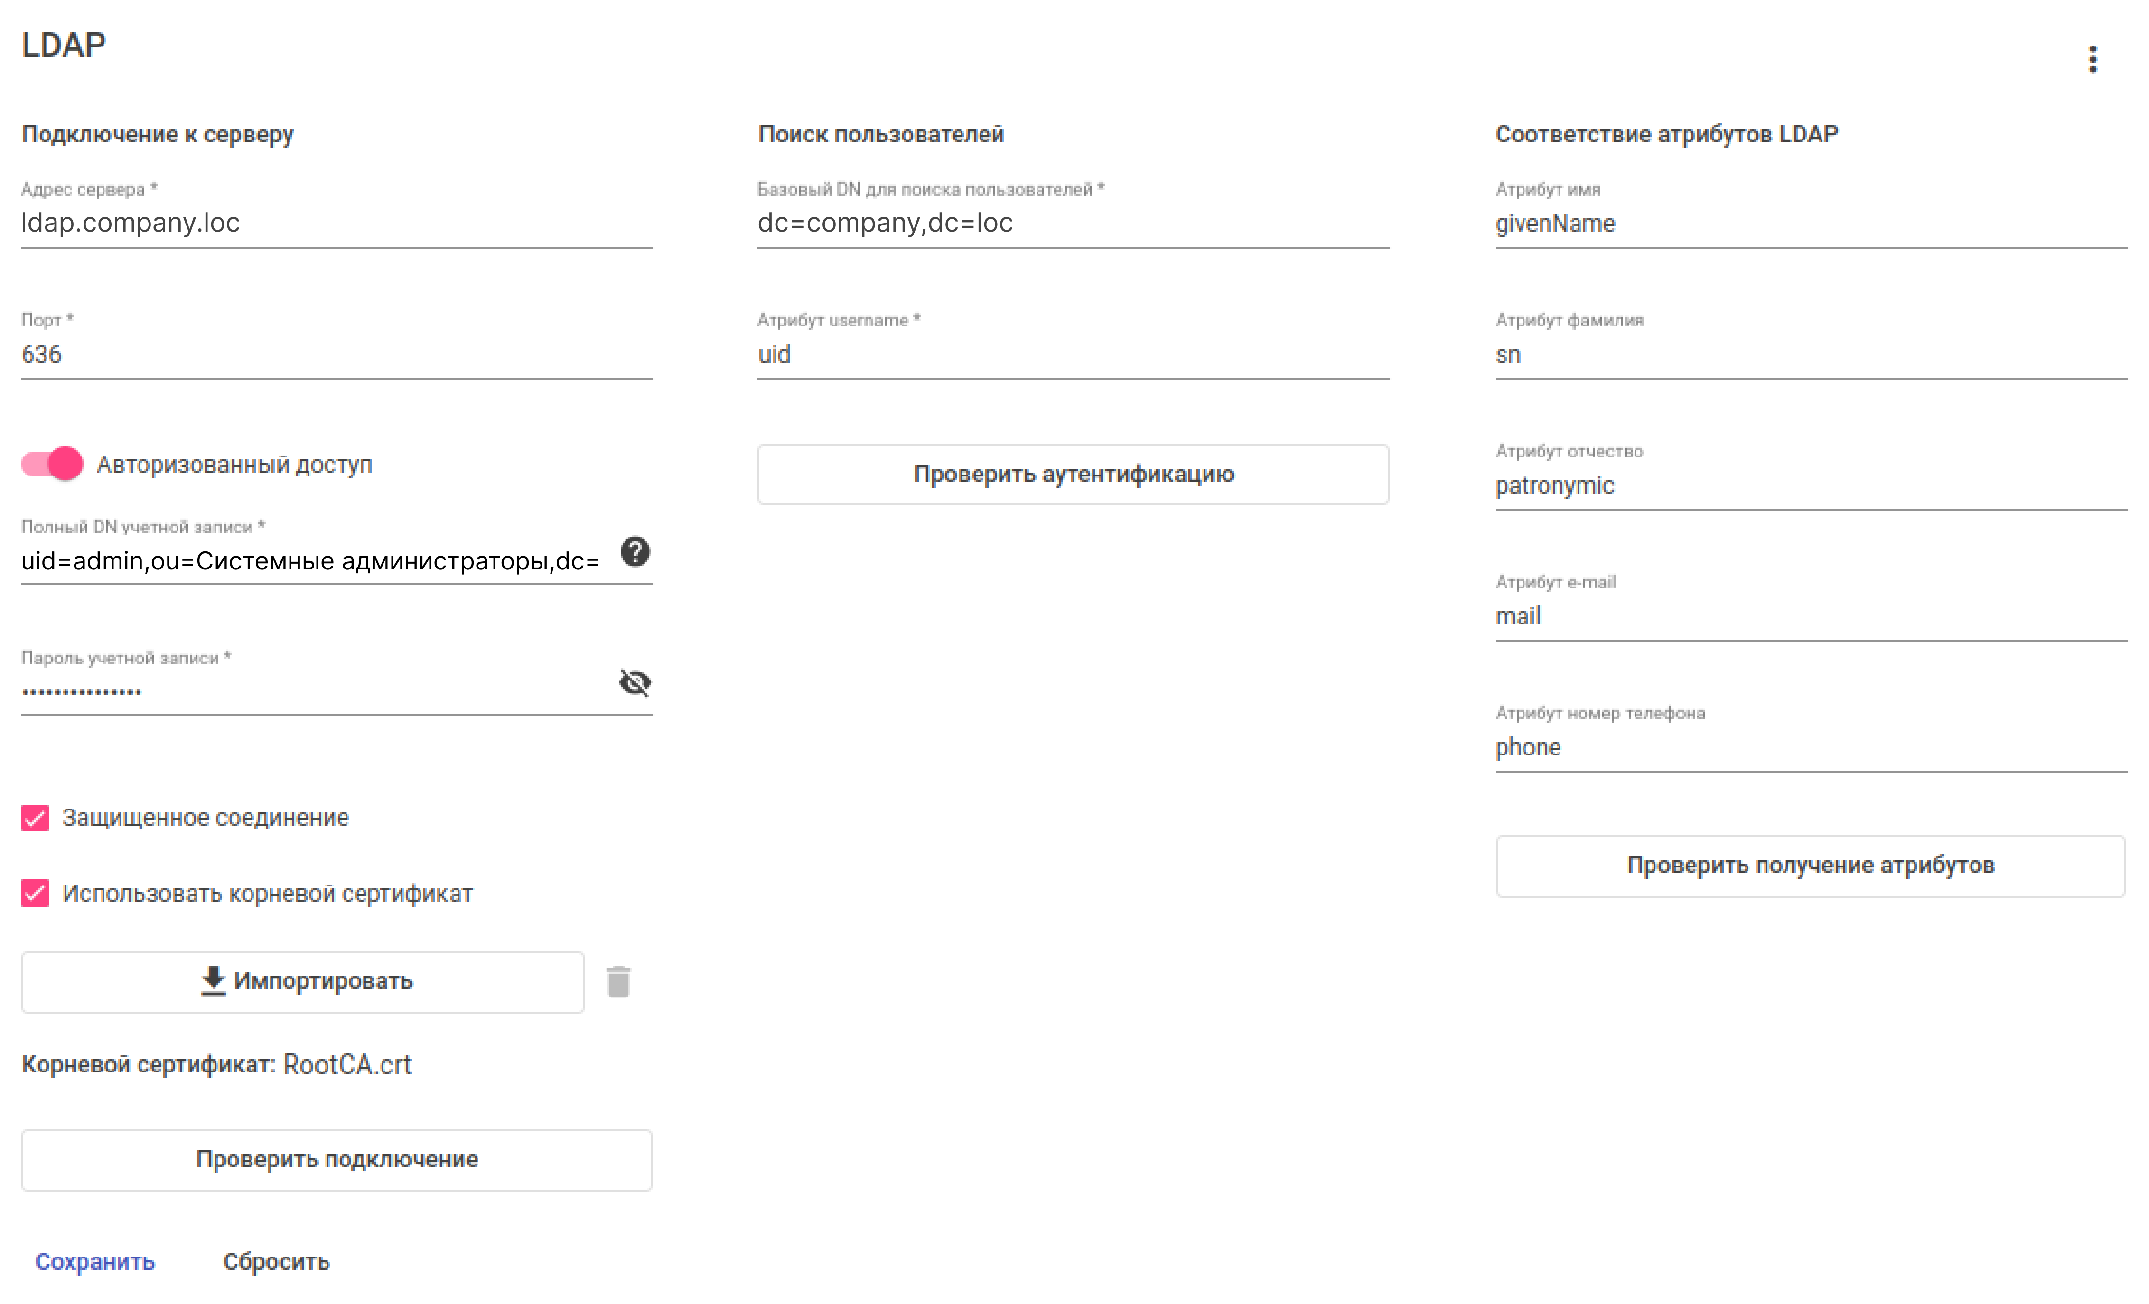
Task: Uncheck the Защищенное соединение checkbox
Action: [x=35, y=818]
